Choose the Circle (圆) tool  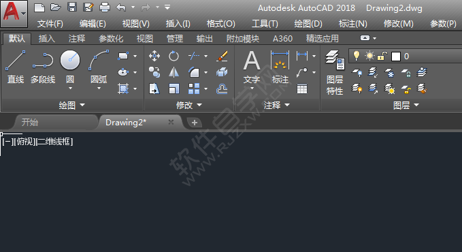pos(70,67)
